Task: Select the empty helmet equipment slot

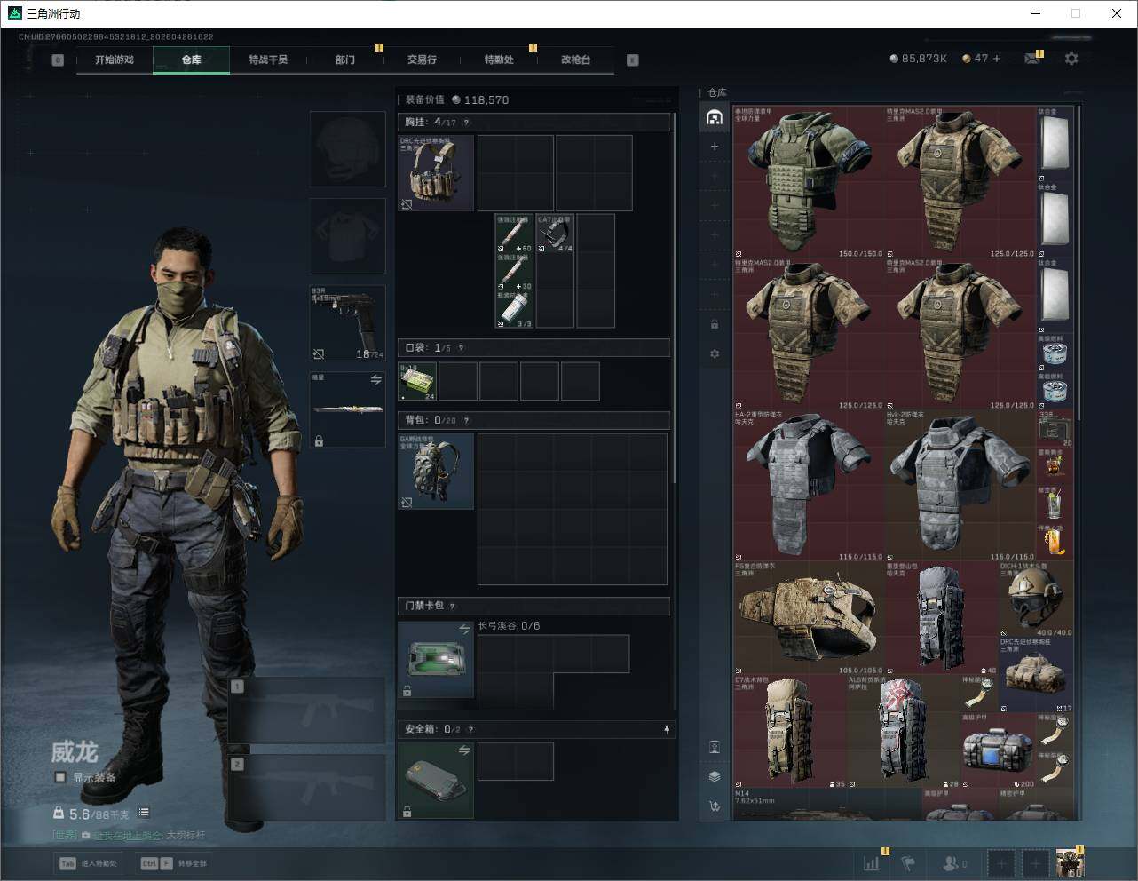Action: [x=348, y=148]
